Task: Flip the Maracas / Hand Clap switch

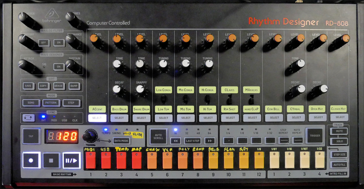Action: coord(252,100)
